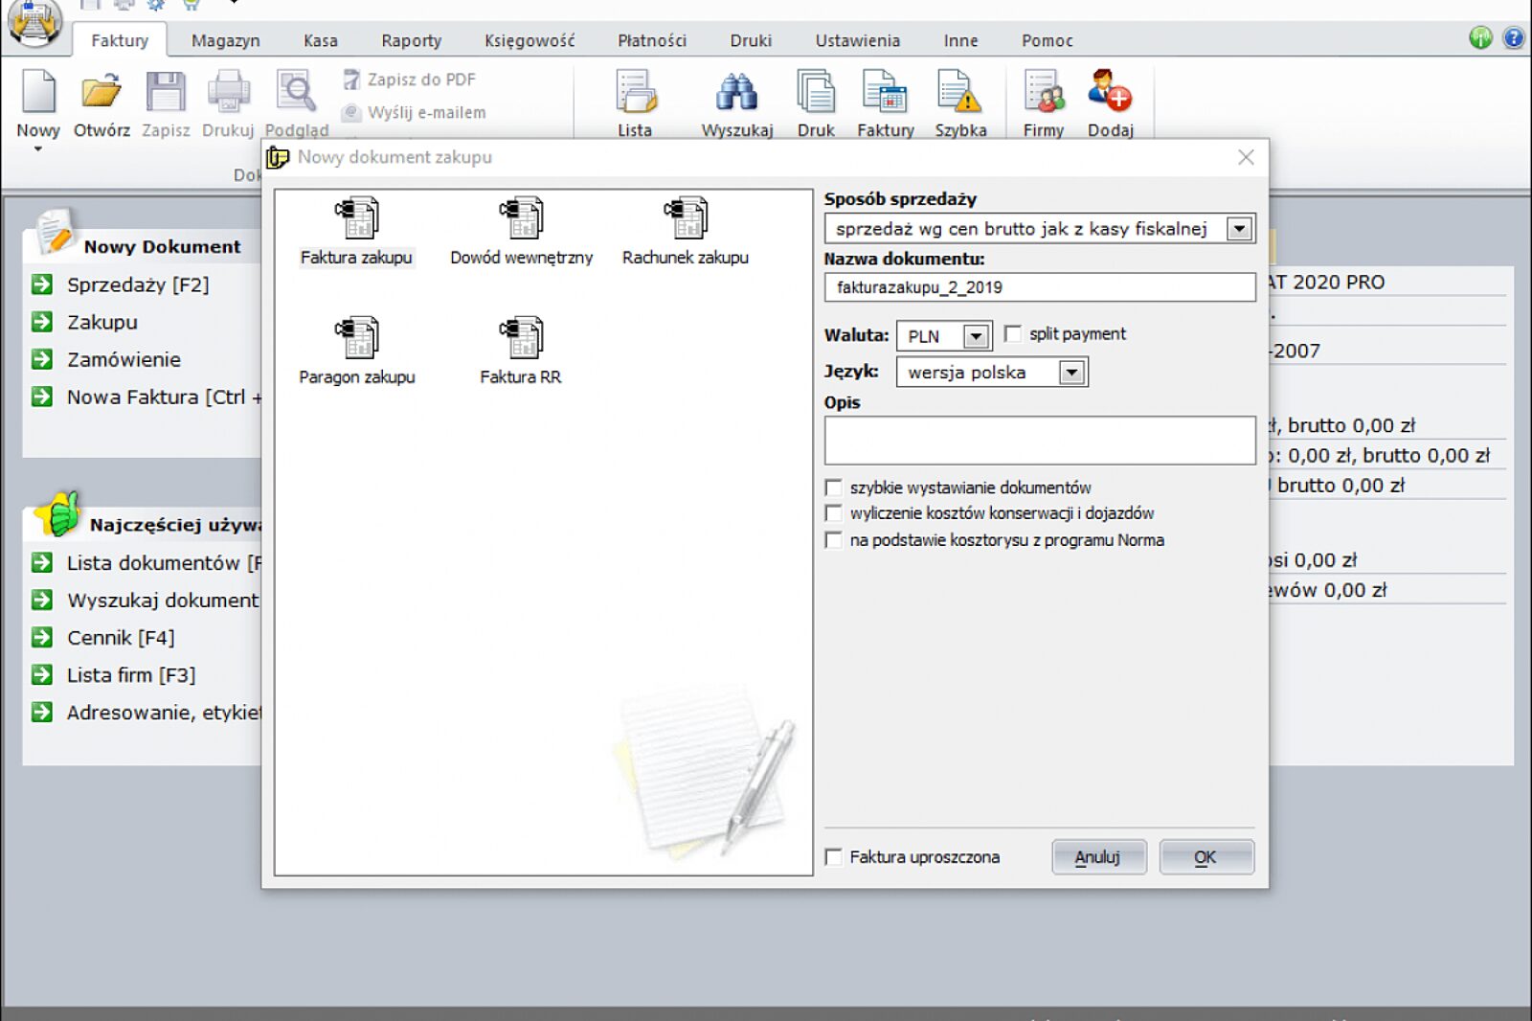Image resolution: width=1532 pixels, height=1021 pixels.
Task: Expand the Sposób sprzedaży dropdown
Action: (1239, 229)
